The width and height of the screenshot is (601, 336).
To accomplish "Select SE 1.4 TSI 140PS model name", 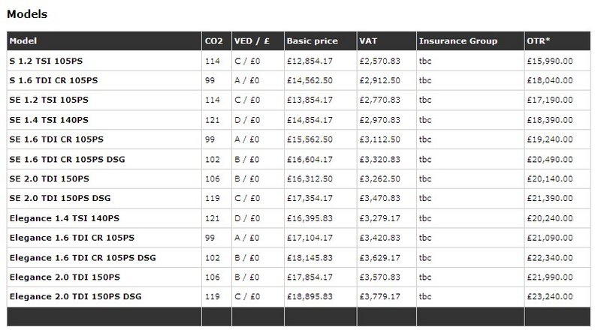I will coord(49,120).
